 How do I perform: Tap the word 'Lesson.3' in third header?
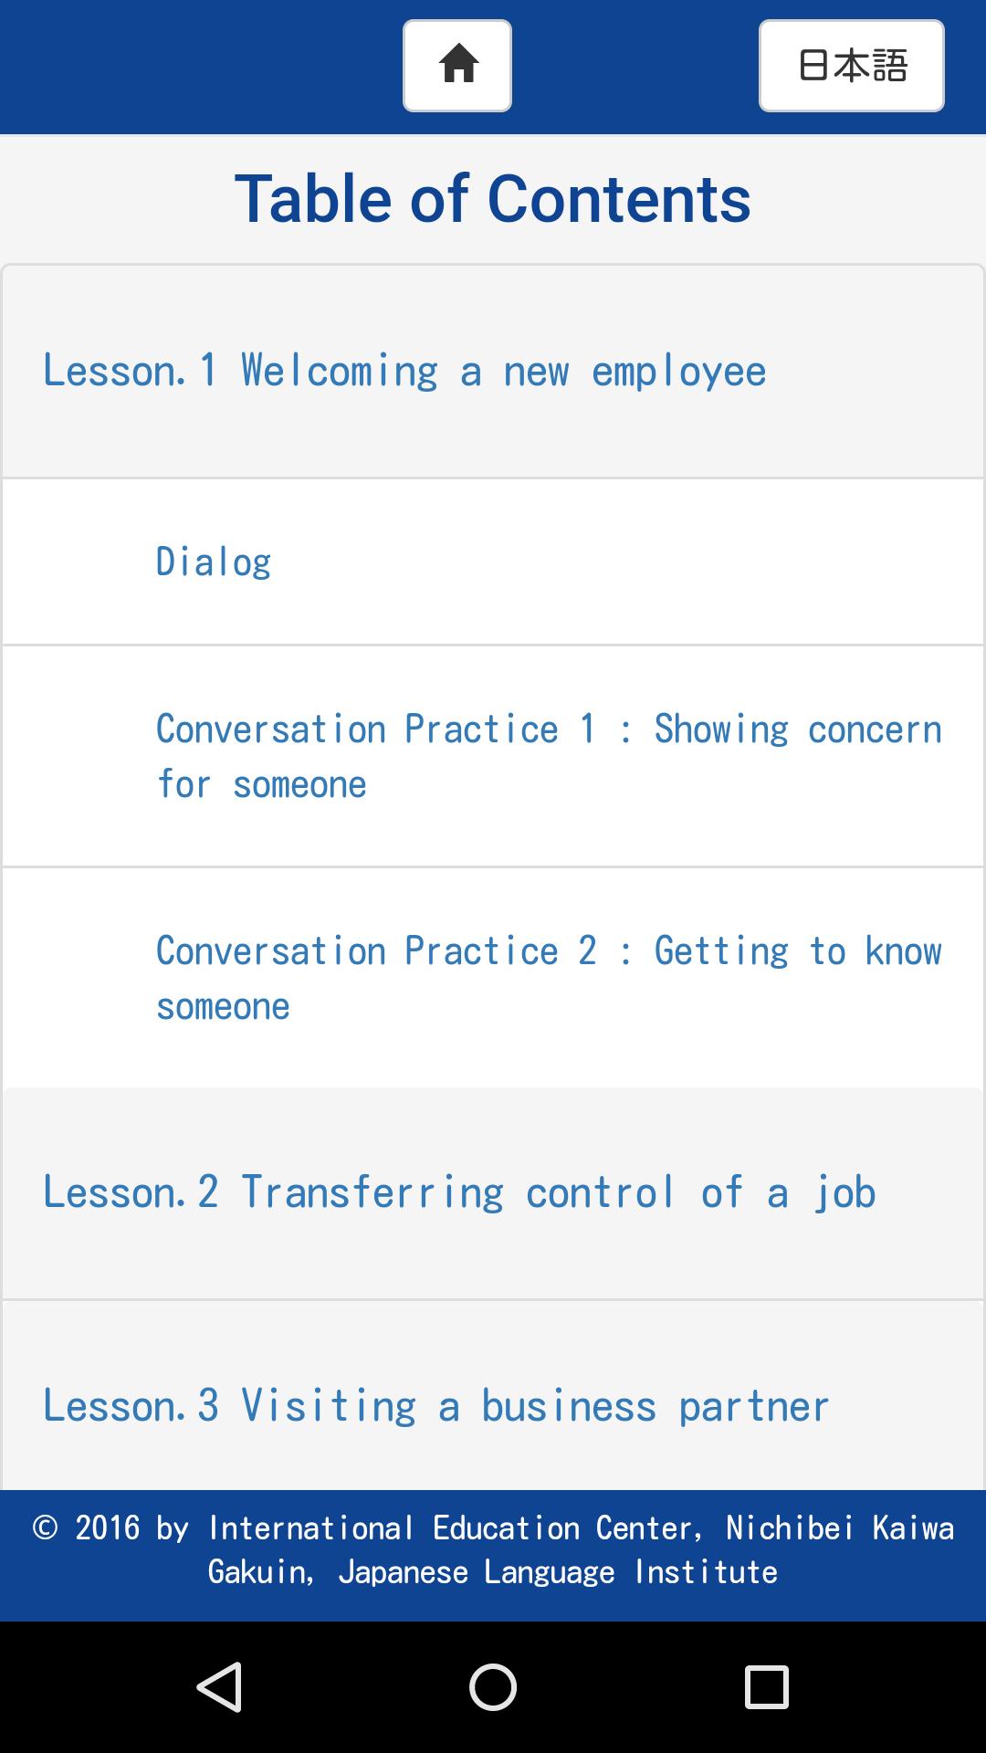coord(130,1405)
